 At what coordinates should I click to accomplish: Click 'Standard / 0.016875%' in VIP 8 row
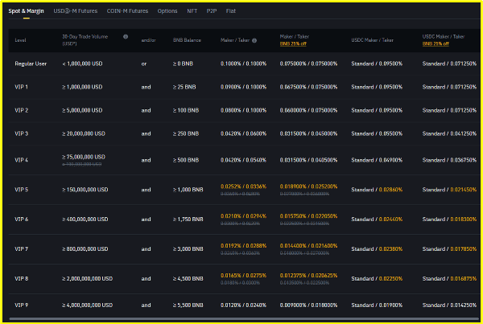449,279
